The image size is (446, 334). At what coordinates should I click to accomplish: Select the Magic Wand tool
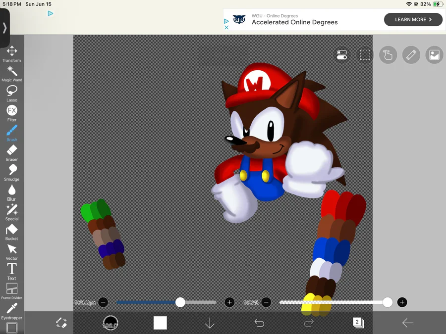coord(12,74)
